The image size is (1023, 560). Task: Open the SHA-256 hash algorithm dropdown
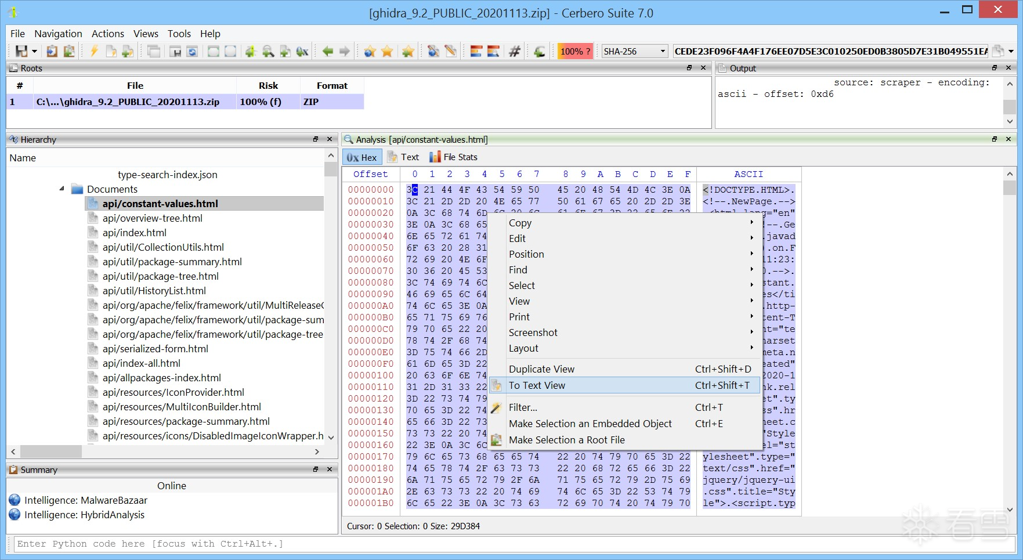click(634, 52)
